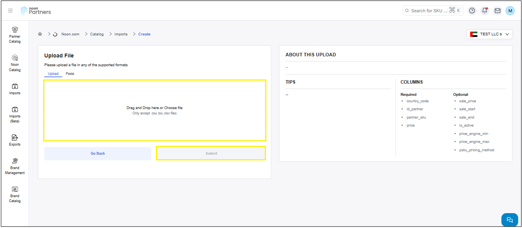Click the help question mark icon

(x=472, y=11)
